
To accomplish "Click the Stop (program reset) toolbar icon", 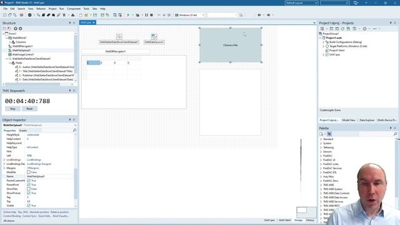I will point(151,15).
